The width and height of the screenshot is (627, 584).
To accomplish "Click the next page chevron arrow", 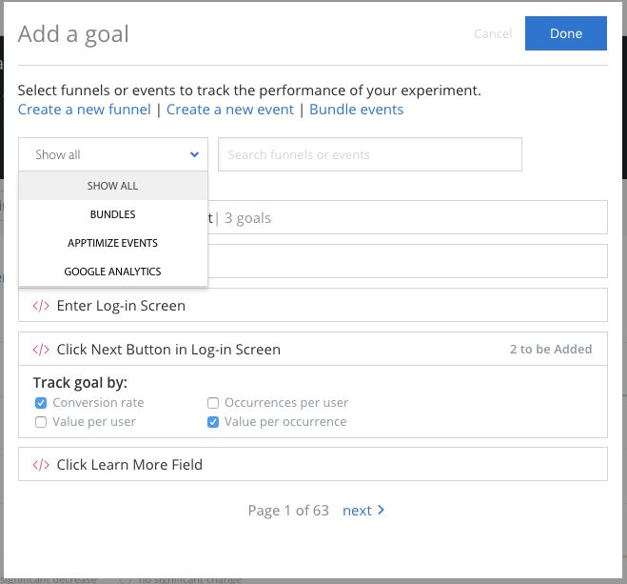I will pyautogui.click(x=381, y=510).
